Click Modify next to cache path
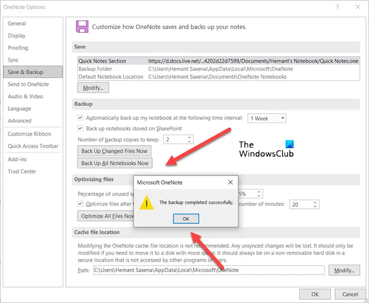Image resolution: width=369 pixels, height=303 pixels. coord(344,270)
